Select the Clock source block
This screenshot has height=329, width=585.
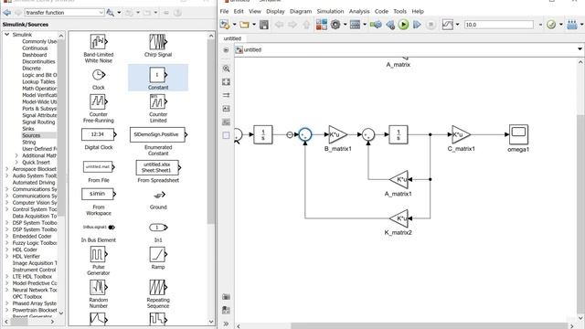click(98, 75)
